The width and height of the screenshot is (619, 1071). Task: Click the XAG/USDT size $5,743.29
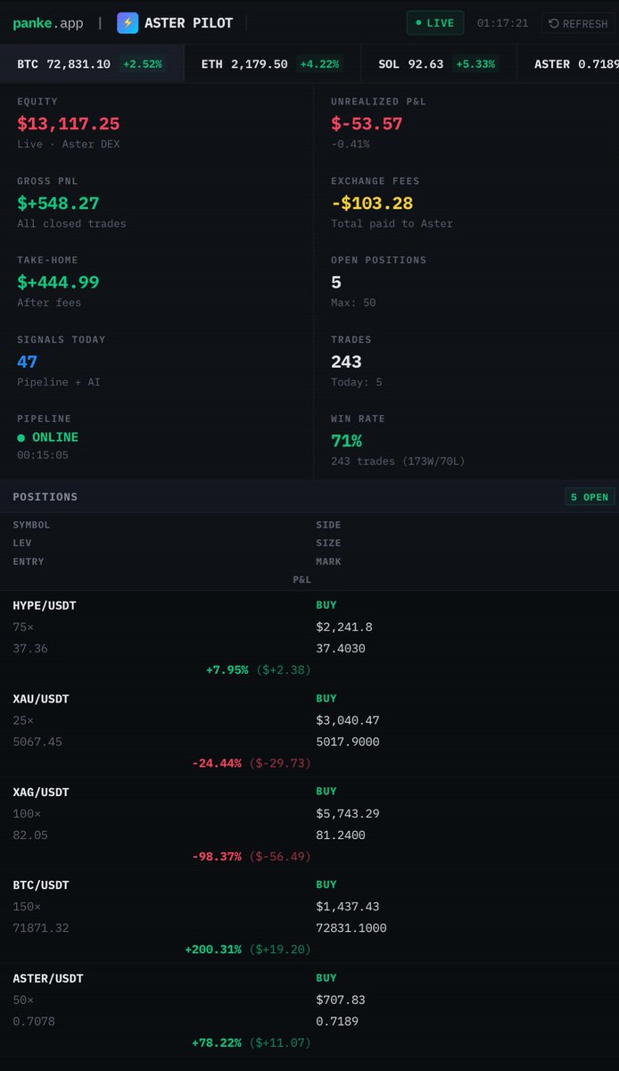[348, 814]
